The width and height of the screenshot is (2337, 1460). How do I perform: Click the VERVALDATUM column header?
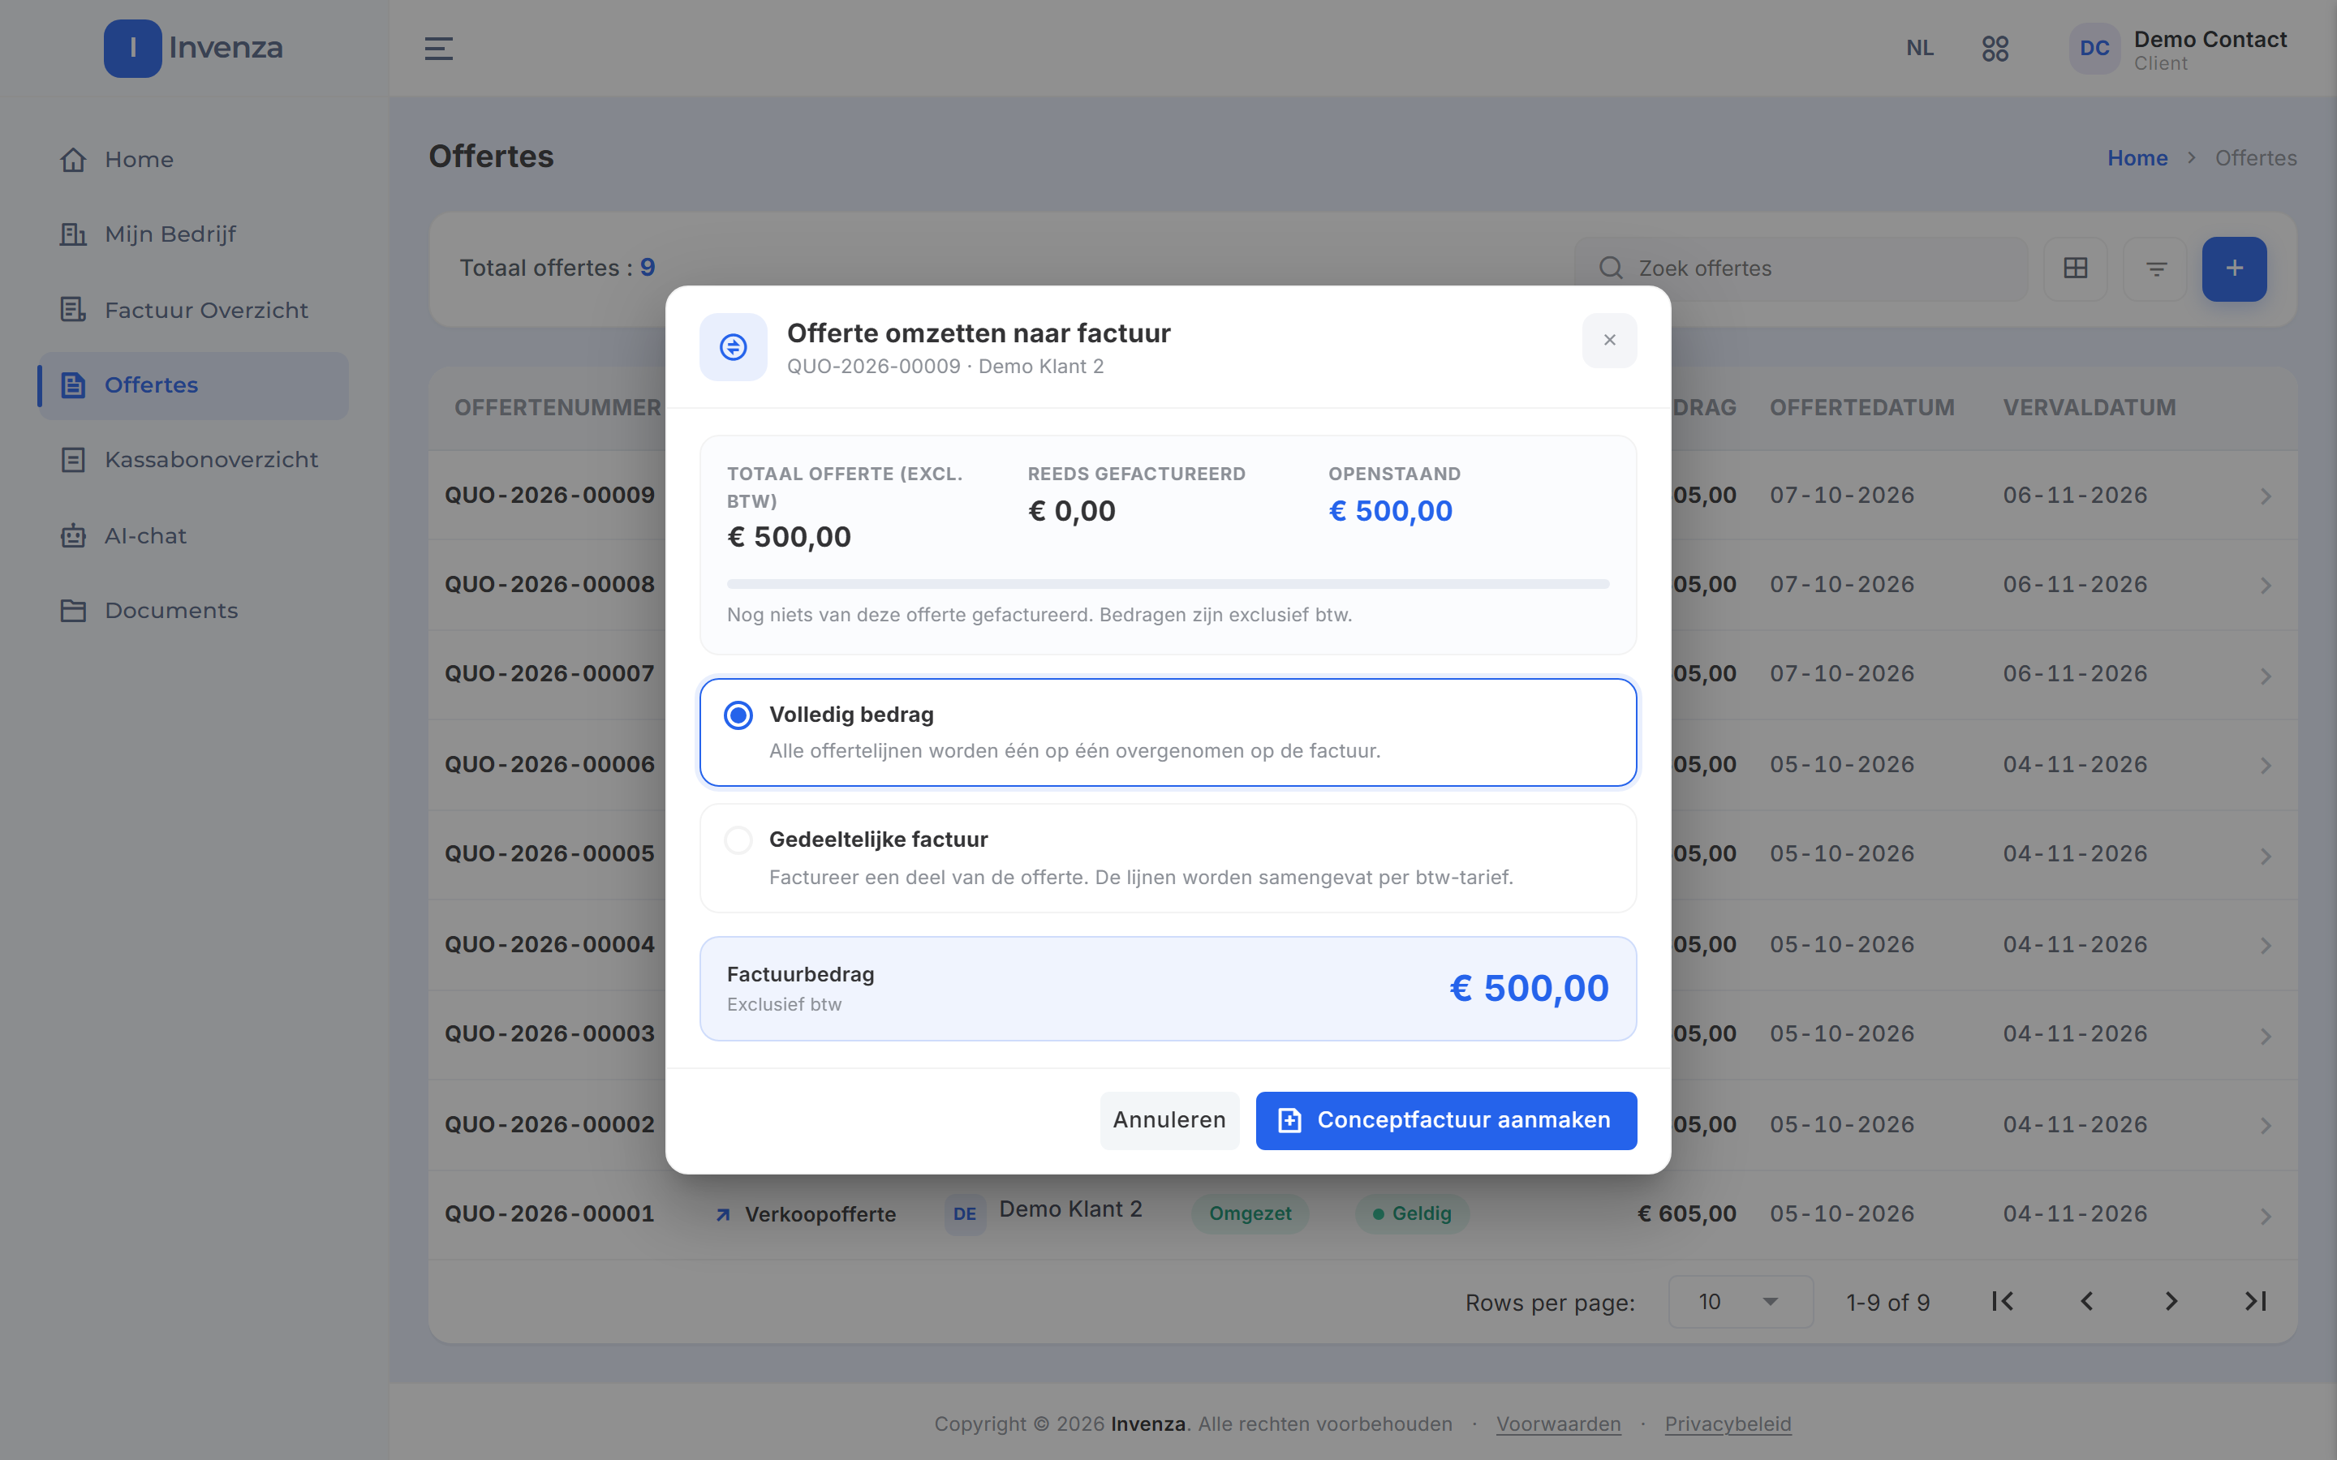pyautogui.click(x=2089, y=407)
